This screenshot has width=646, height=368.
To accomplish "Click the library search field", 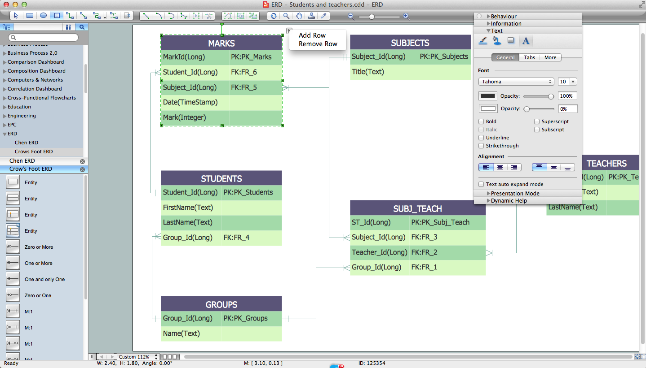I will (x=44, y=38).
